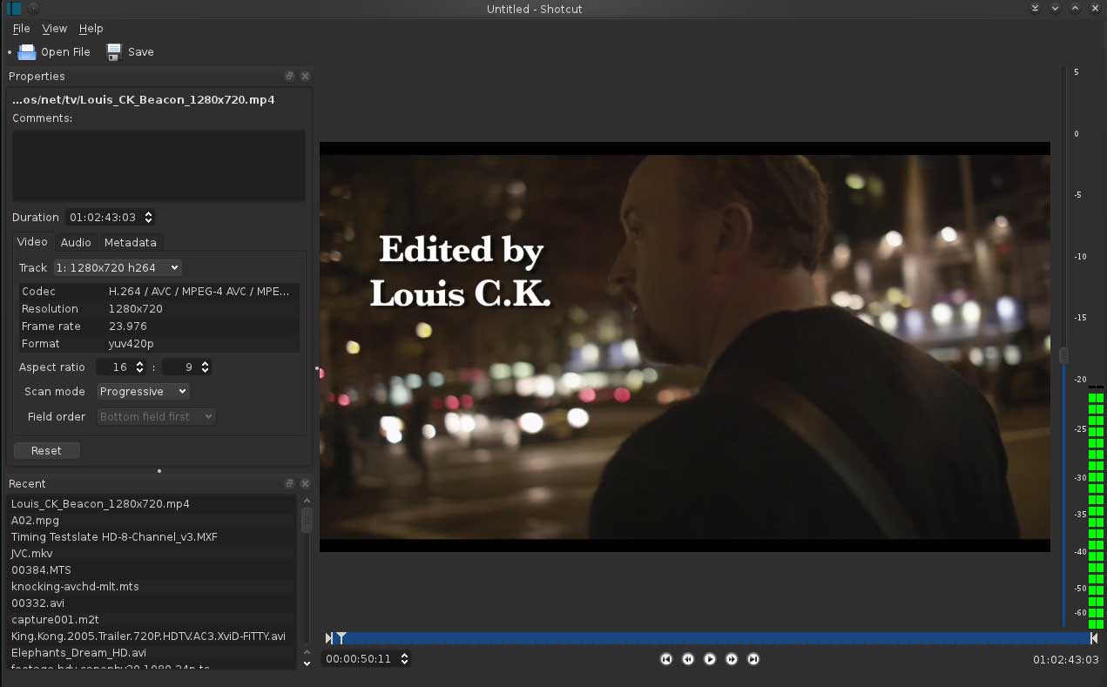Select A02.mpg in Recent list
Screen dimensions: 1107x687
click(152, 521)
